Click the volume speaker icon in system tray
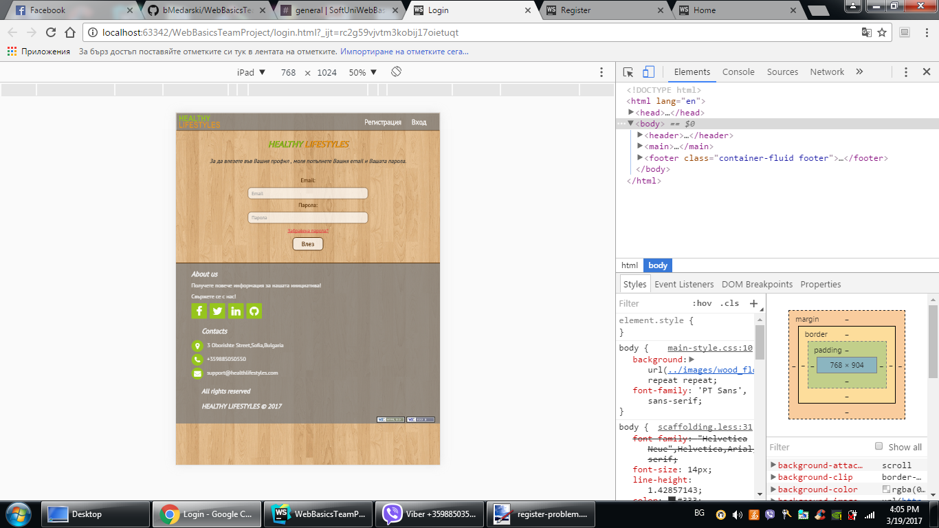This screenshot has width=939, height=528. 738,514
